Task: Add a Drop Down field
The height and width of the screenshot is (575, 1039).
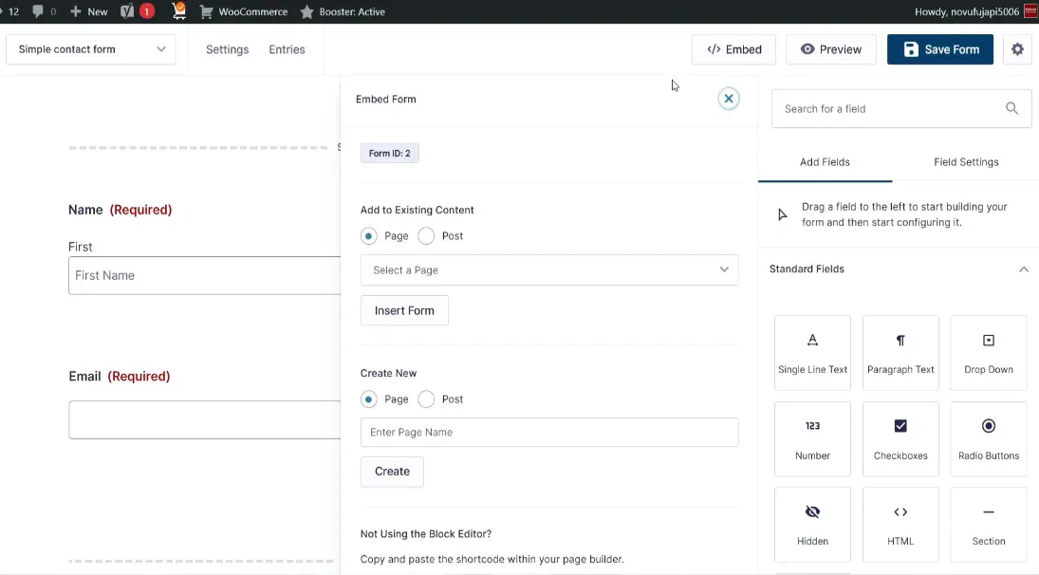Action: pos(988,353)
